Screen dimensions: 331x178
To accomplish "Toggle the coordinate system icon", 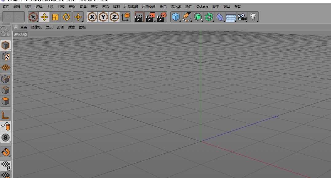I will (x=125, y=17).
